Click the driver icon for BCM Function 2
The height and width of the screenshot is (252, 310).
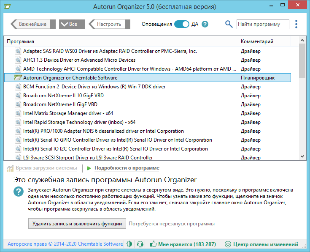pos(18,87)
